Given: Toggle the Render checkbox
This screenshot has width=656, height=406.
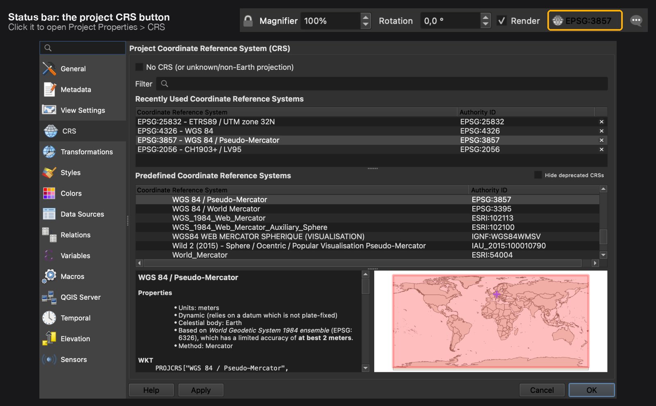Looking at the screenshot, I should click(501, 20).
